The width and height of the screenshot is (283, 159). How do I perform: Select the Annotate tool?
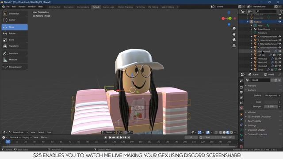pos(15,53)
